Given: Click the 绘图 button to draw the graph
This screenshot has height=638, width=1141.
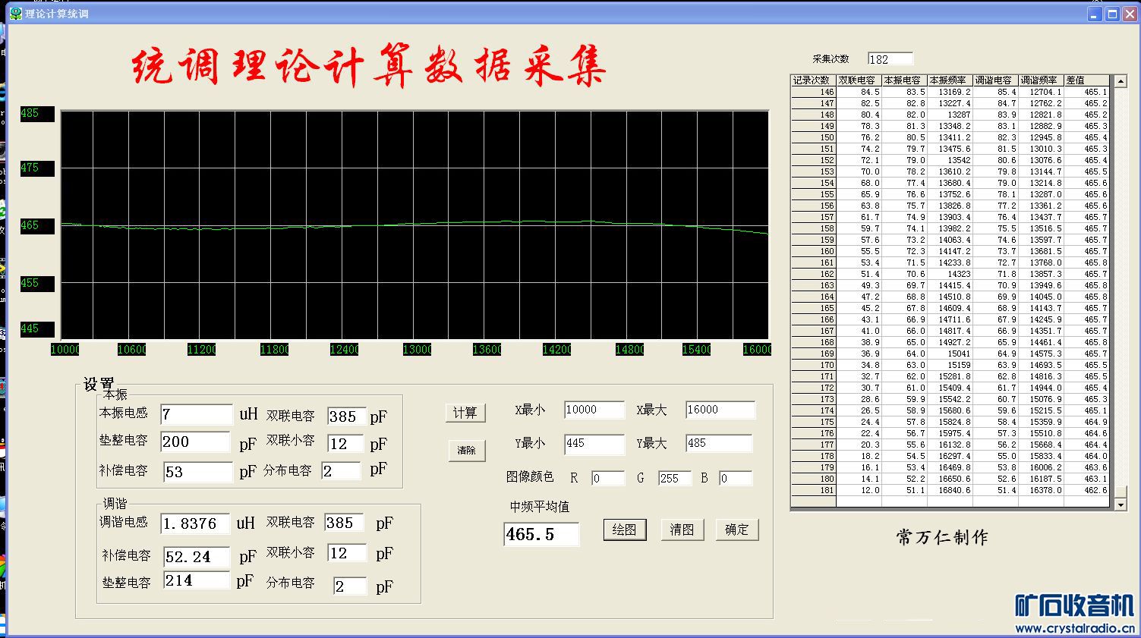Looking at the screenshot, I should (624, 530).
